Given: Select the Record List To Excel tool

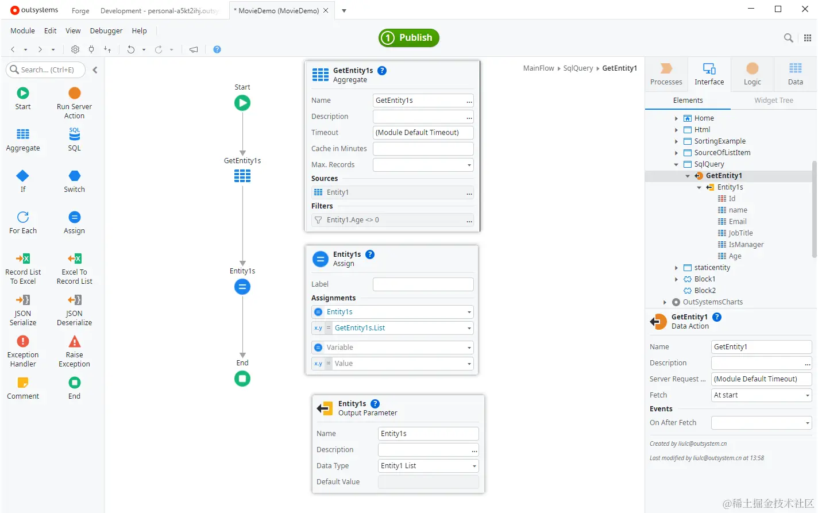Looking at the screenshot, I should pos(23,269).
